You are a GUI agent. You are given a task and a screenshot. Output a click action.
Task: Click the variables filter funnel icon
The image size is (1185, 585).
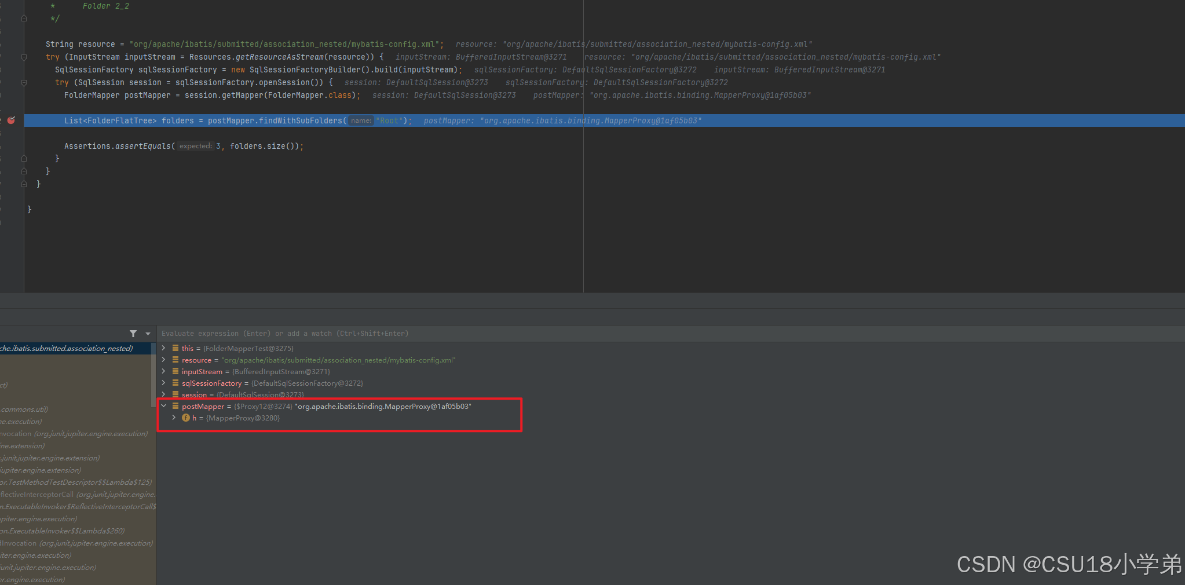[133, 334]
